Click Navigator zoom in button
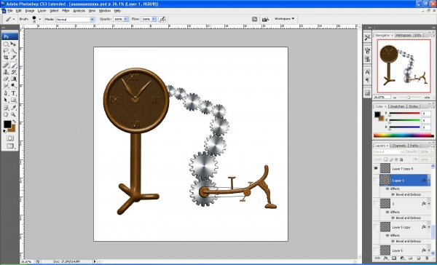Image resolution: width=437 pixels, height=265 pixels. click(x=427, y=98)
